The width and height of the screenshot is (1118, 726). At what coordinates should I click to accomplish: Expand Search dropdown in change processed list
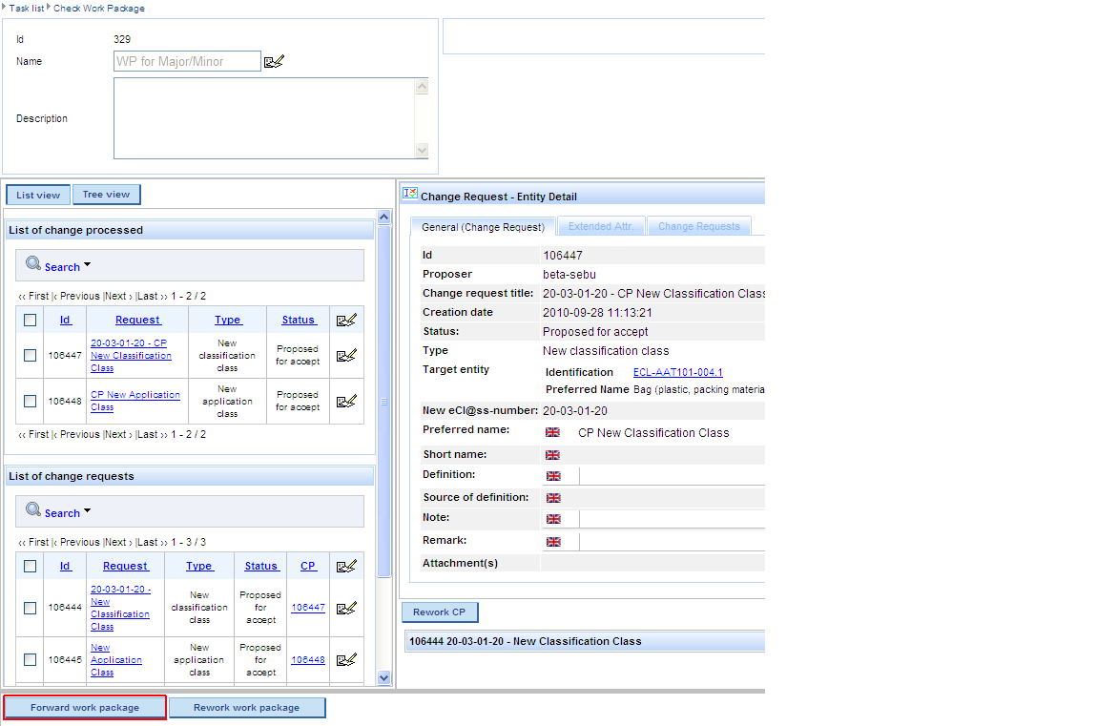[x=87, y=265]
